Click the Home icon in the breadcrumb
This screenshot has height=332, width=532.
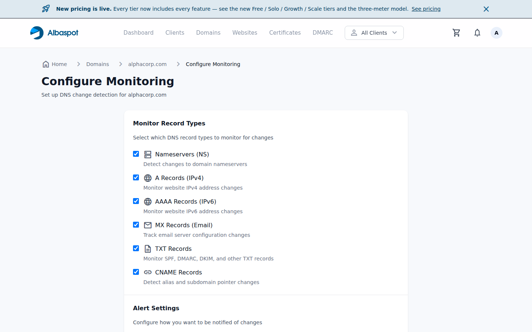[46, 64]
